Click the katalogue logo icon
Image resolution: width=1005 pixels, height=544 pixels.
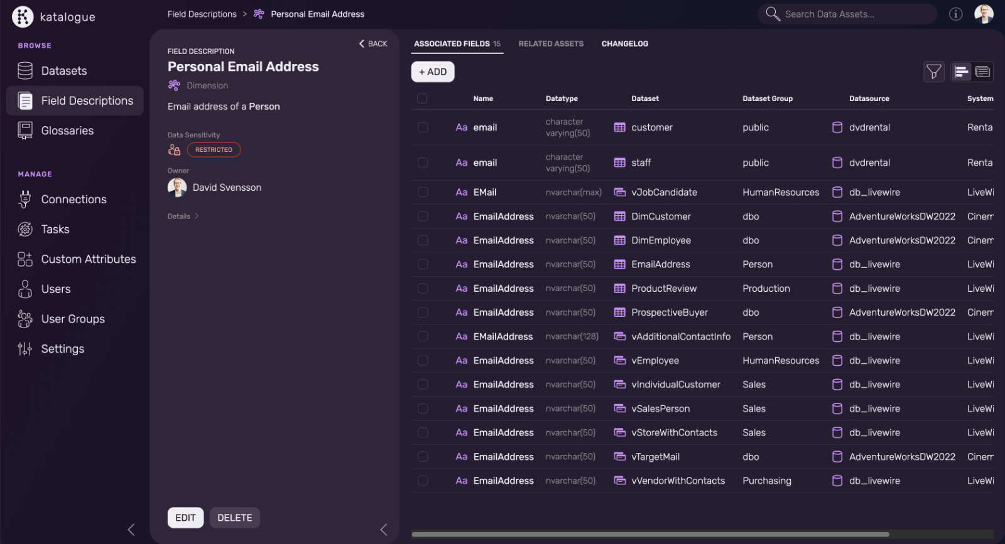click(23, 16)
